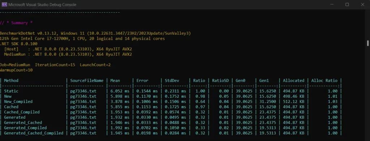Click the BenchmarkDotNet v0.13.12 version line
The image size is (370, 141).
95,33
